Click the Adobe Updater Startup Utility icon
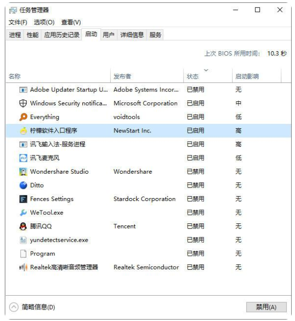The height and width of the screenshot is (321, 295). click(23, 89)
